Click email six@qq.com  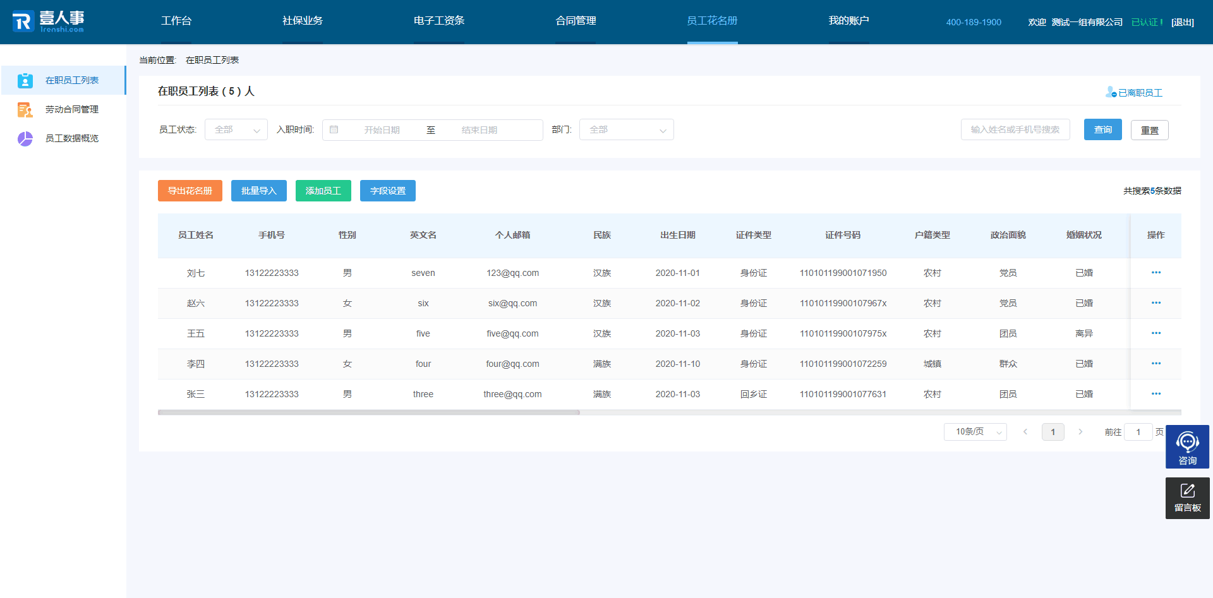click(512, 303)
